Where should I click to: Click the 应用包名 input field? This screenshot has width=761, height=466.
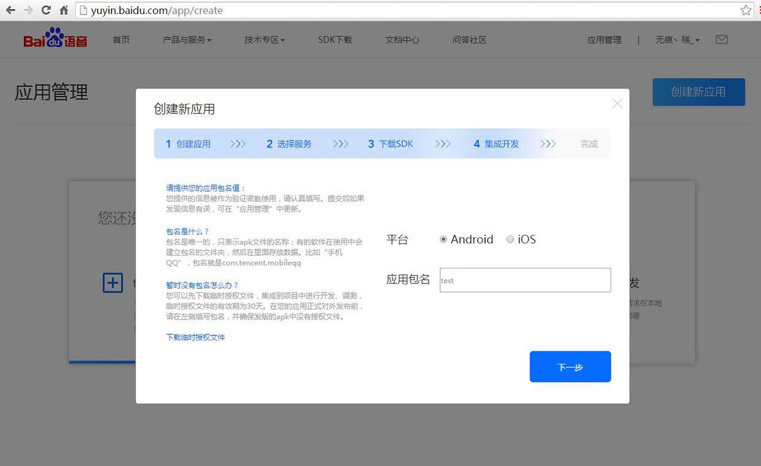coord(525,280)
